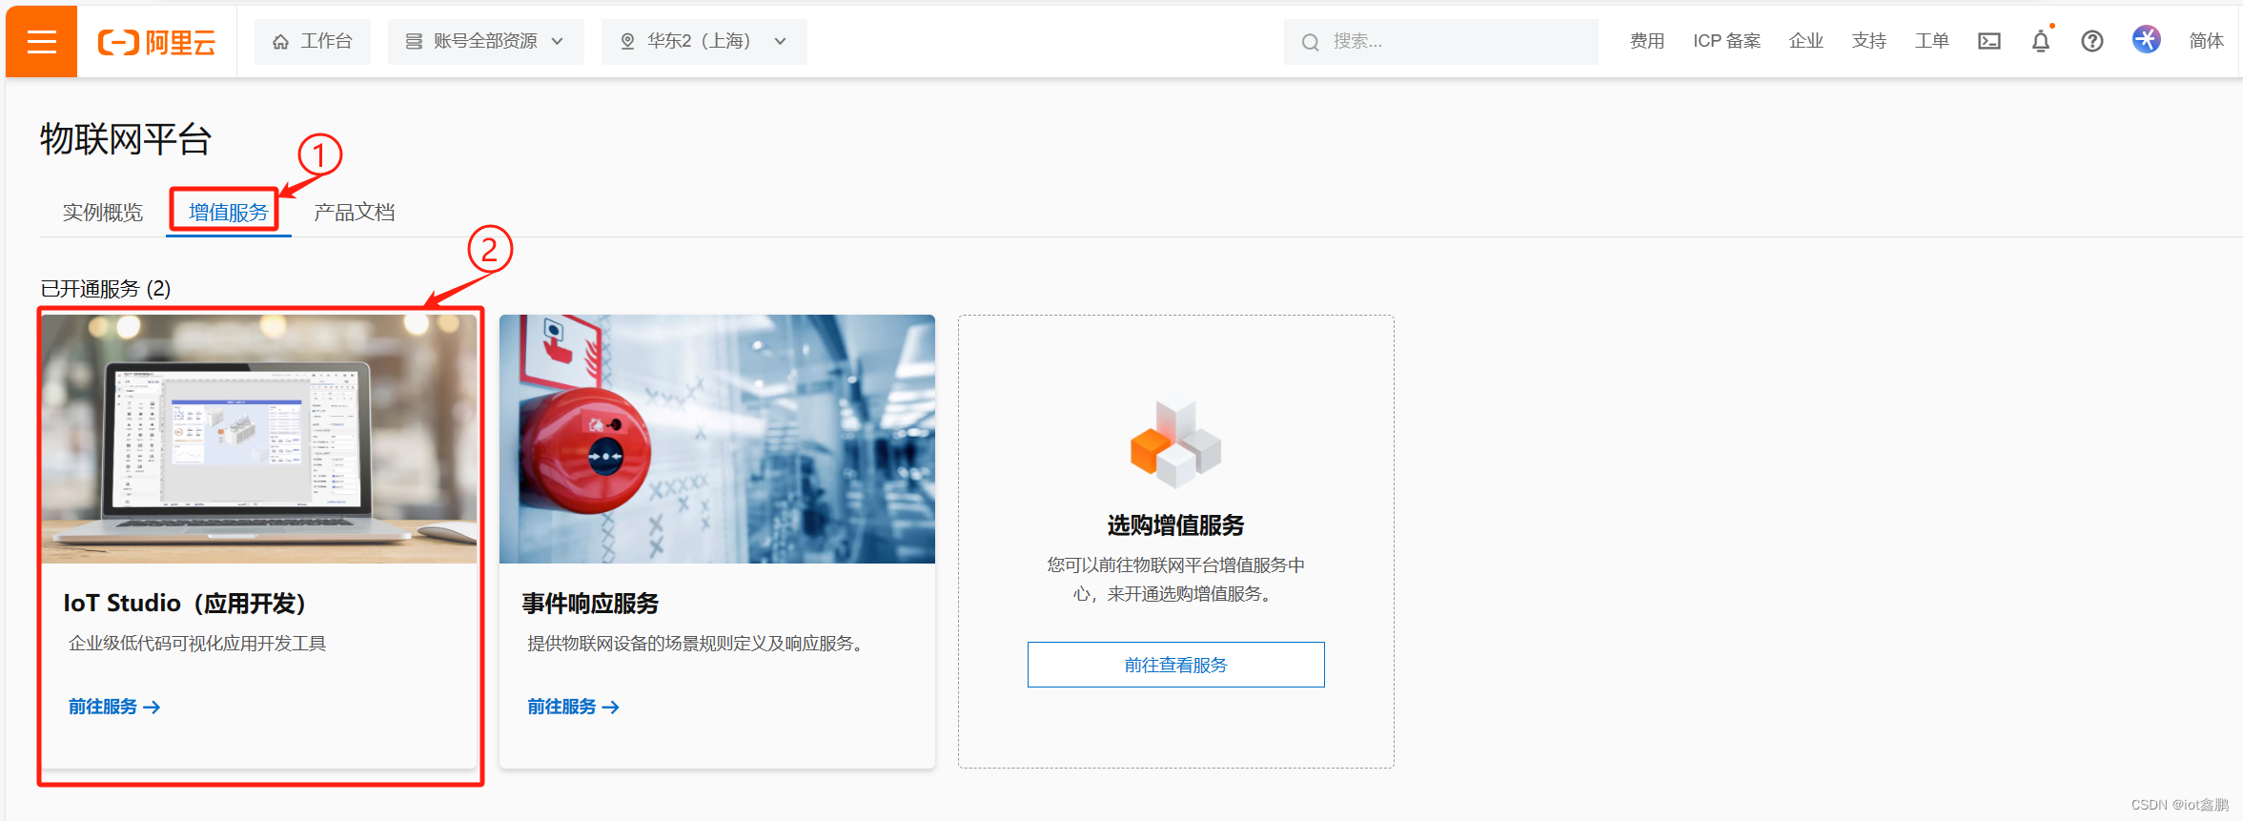Screen dimensions: 2243x821
Task: Click the resource list icon beside 账号全部资源
Action: click(414, 42)
